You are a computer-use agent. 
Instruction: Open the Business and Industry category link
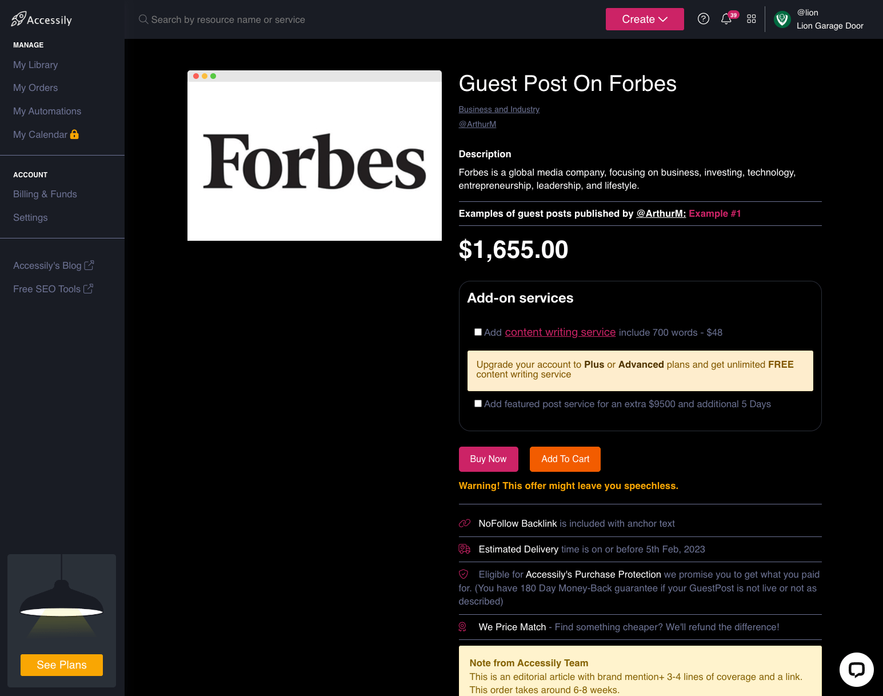499,109
